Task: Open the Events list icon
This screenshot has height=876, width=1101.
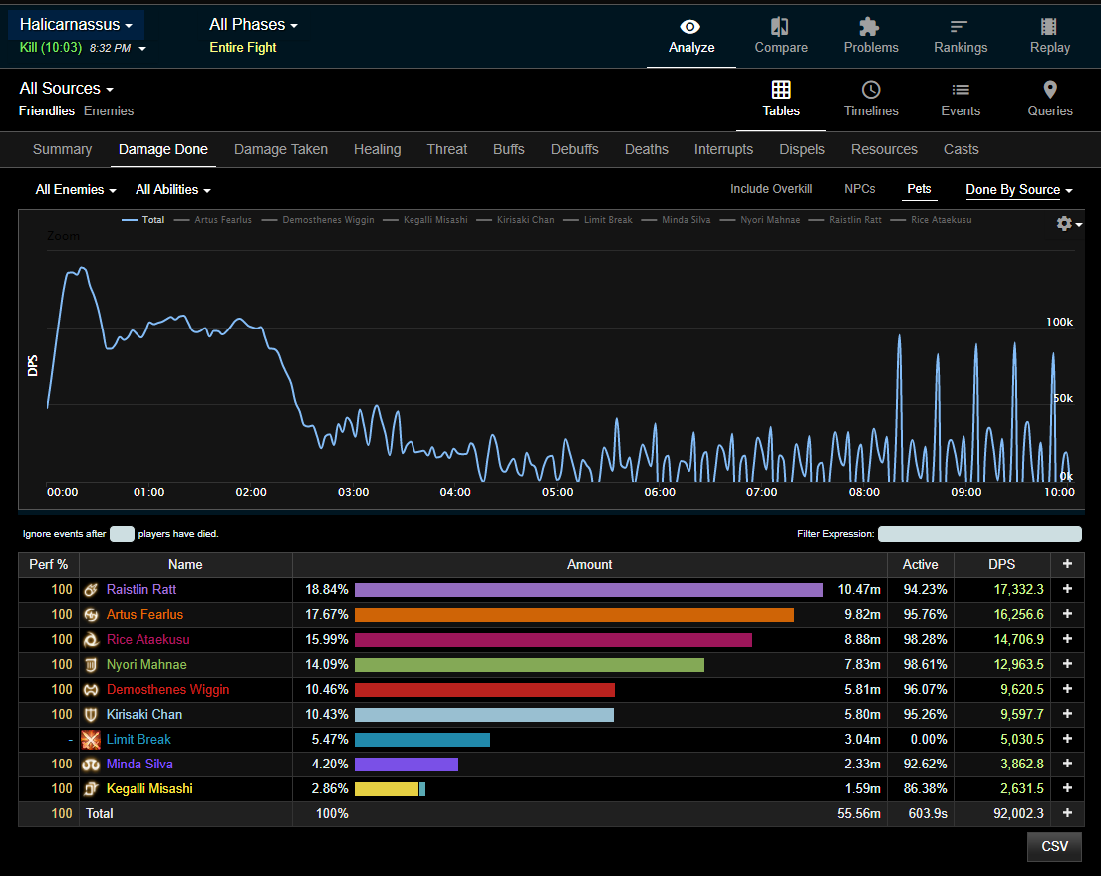Action: tap(961, 91)
